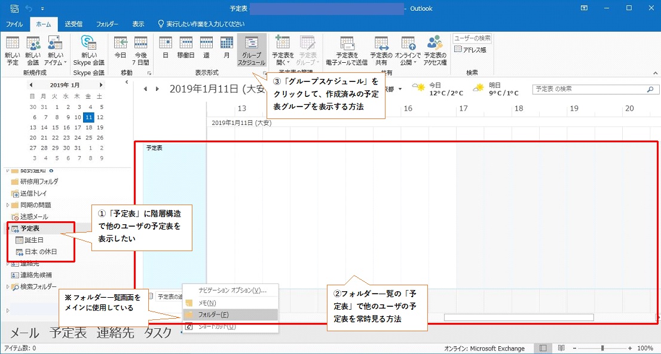Choose フォルダー(F) from the popup menu
Viewport: 661px width, 354px height.
click(x=231, y=315)
